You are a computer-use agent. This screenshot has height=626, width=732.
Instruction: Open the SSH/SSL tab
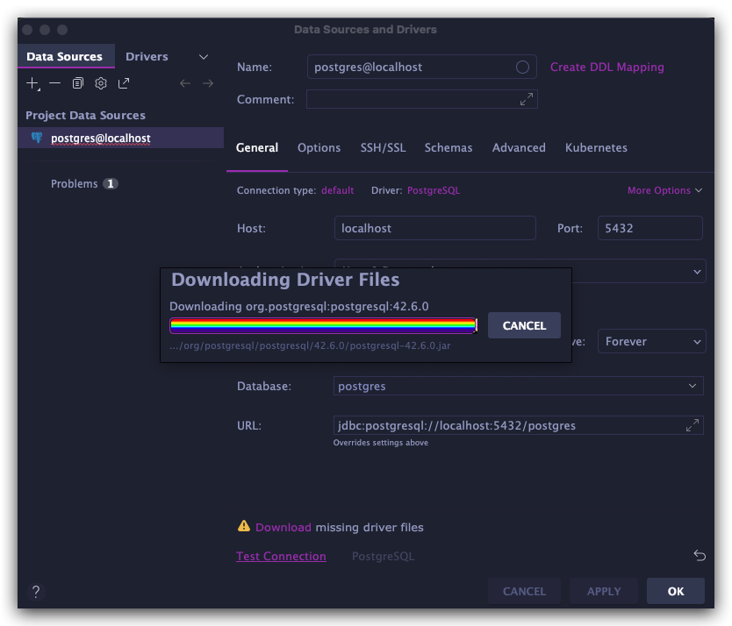tap(383, 148)
